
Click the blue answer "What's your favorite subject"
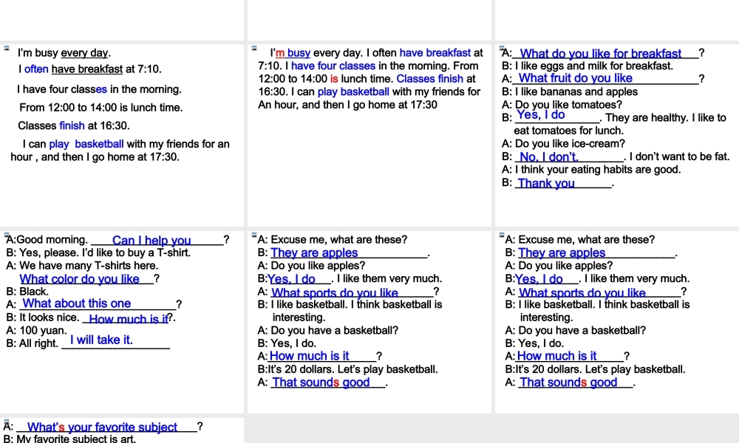click(x=102, y=427)
